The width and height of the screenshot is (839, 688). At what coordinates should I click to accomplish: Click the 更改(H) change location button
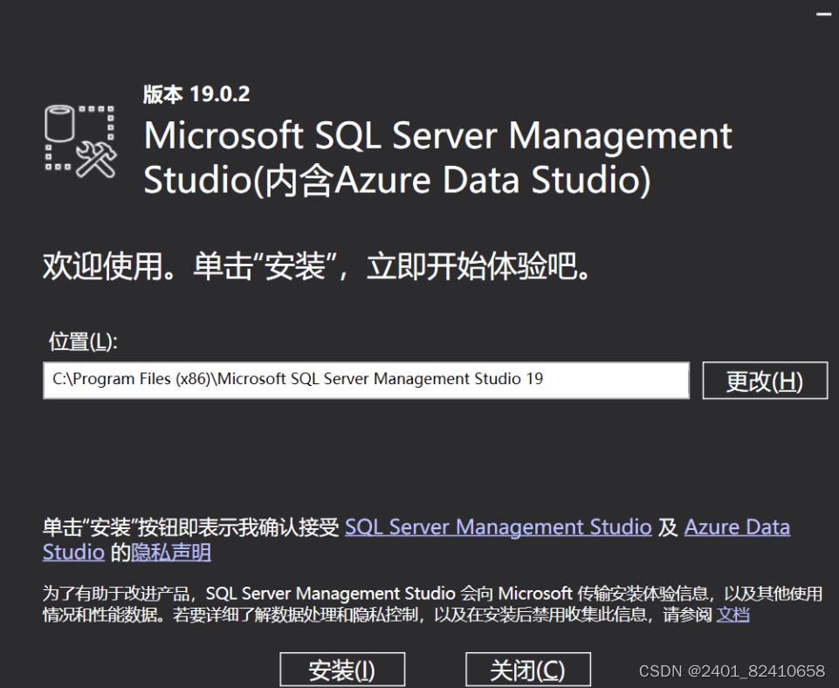tap(765, 381)
